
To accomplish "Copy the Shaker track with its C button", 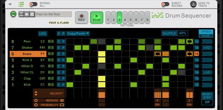I will [x=59, y=48].
